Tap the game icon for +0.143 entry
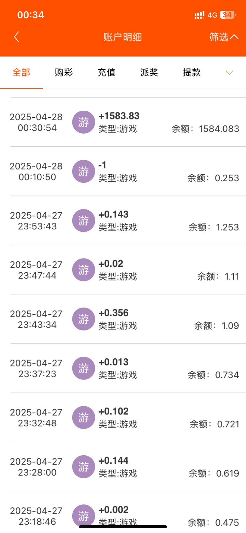Viewport: 246px width, 533px height. pos(83,221)
